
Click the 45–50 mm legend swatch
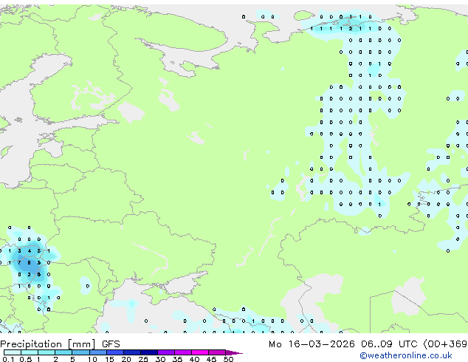[x=217, y=352]
